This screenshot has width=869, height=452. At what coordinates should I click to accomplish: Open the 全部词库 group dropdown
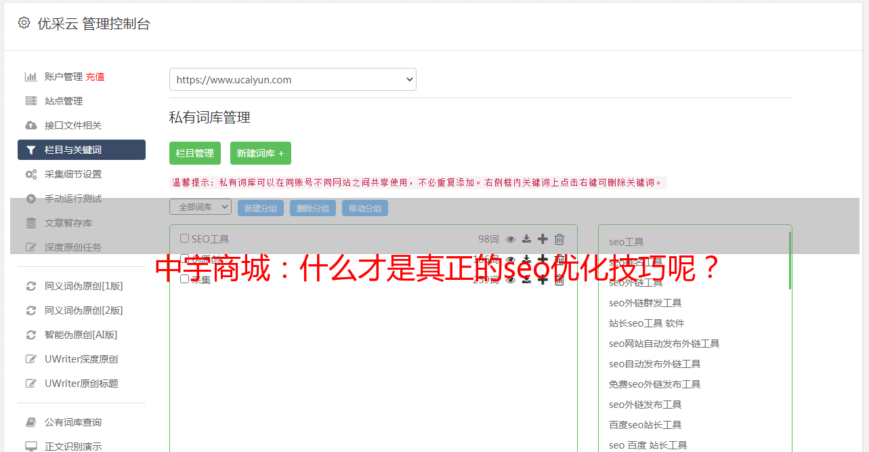coord(200,207)
